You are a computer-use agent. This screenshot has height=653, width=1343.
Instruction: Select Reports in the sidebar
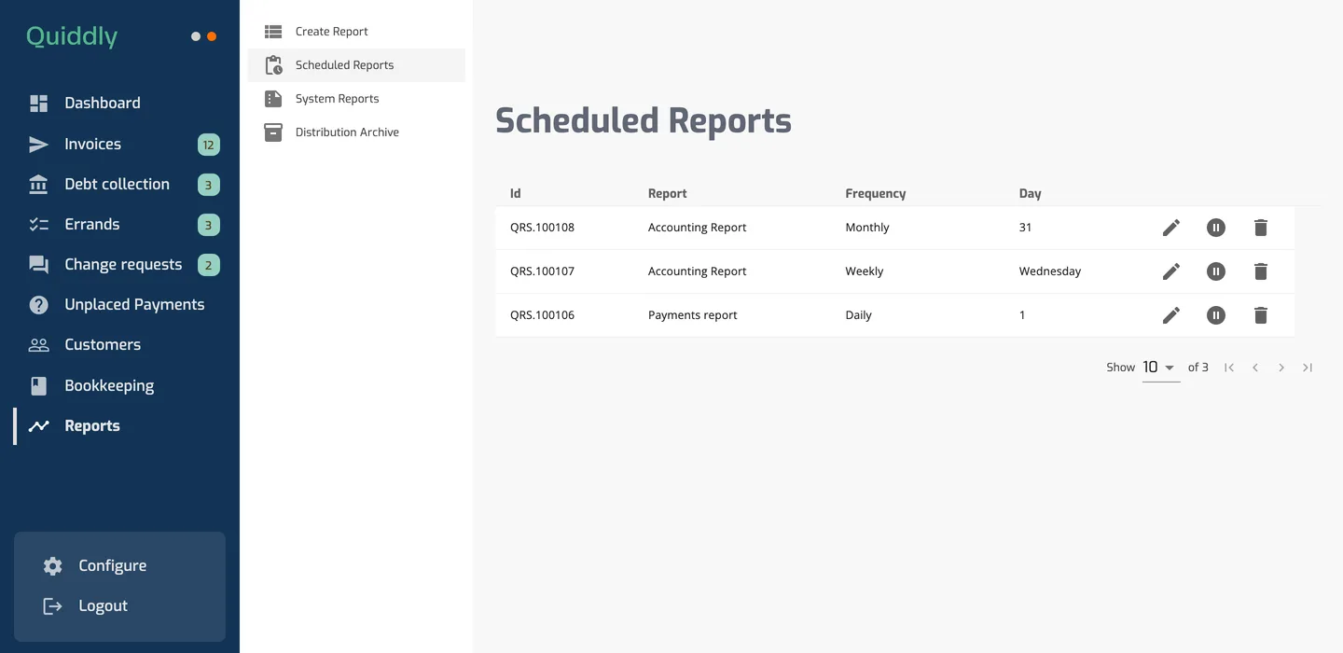point(92,426)
